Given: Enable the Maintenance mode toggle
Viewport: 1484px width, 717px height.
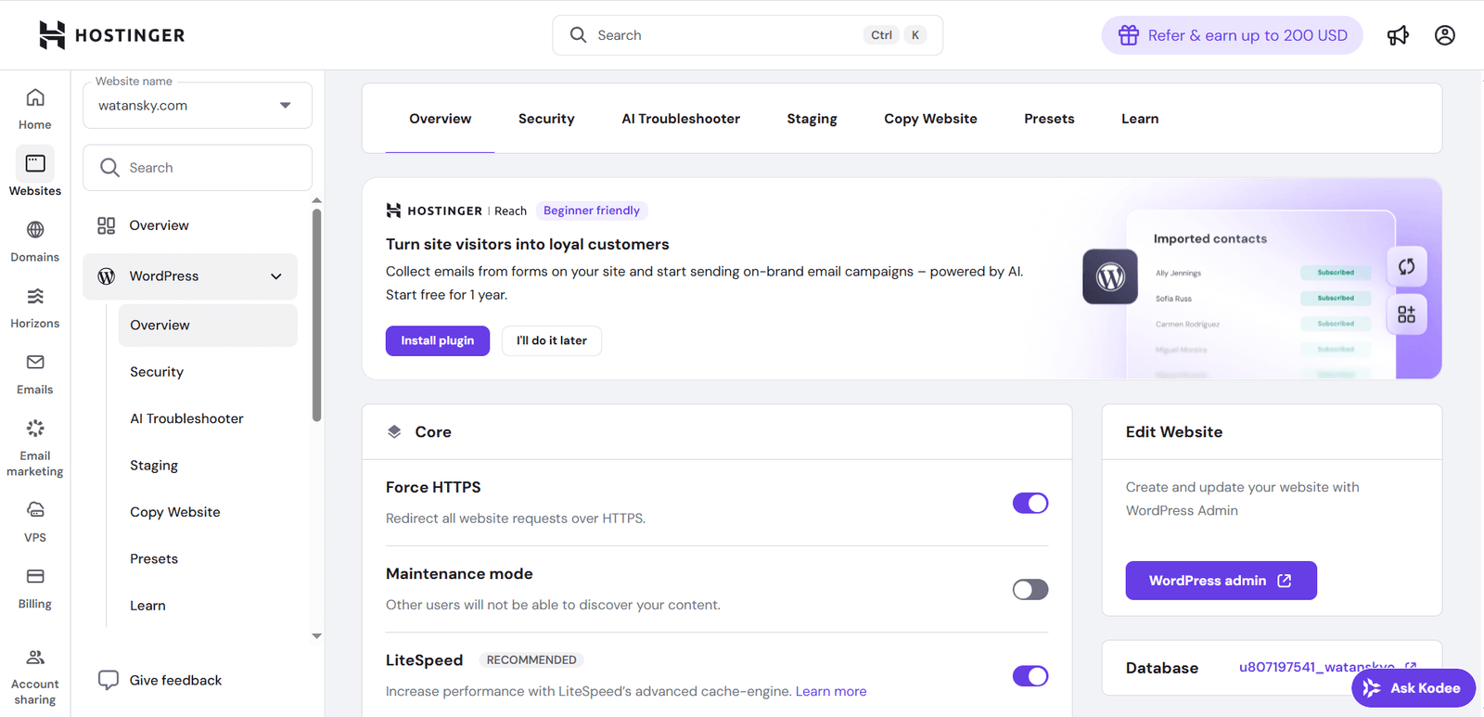Looking at the screenshot, I should click(1030, 590).
